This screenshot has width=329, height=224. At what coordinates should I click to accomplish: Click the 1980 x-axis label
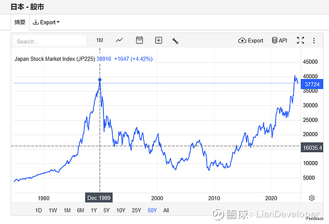(43, 198)
